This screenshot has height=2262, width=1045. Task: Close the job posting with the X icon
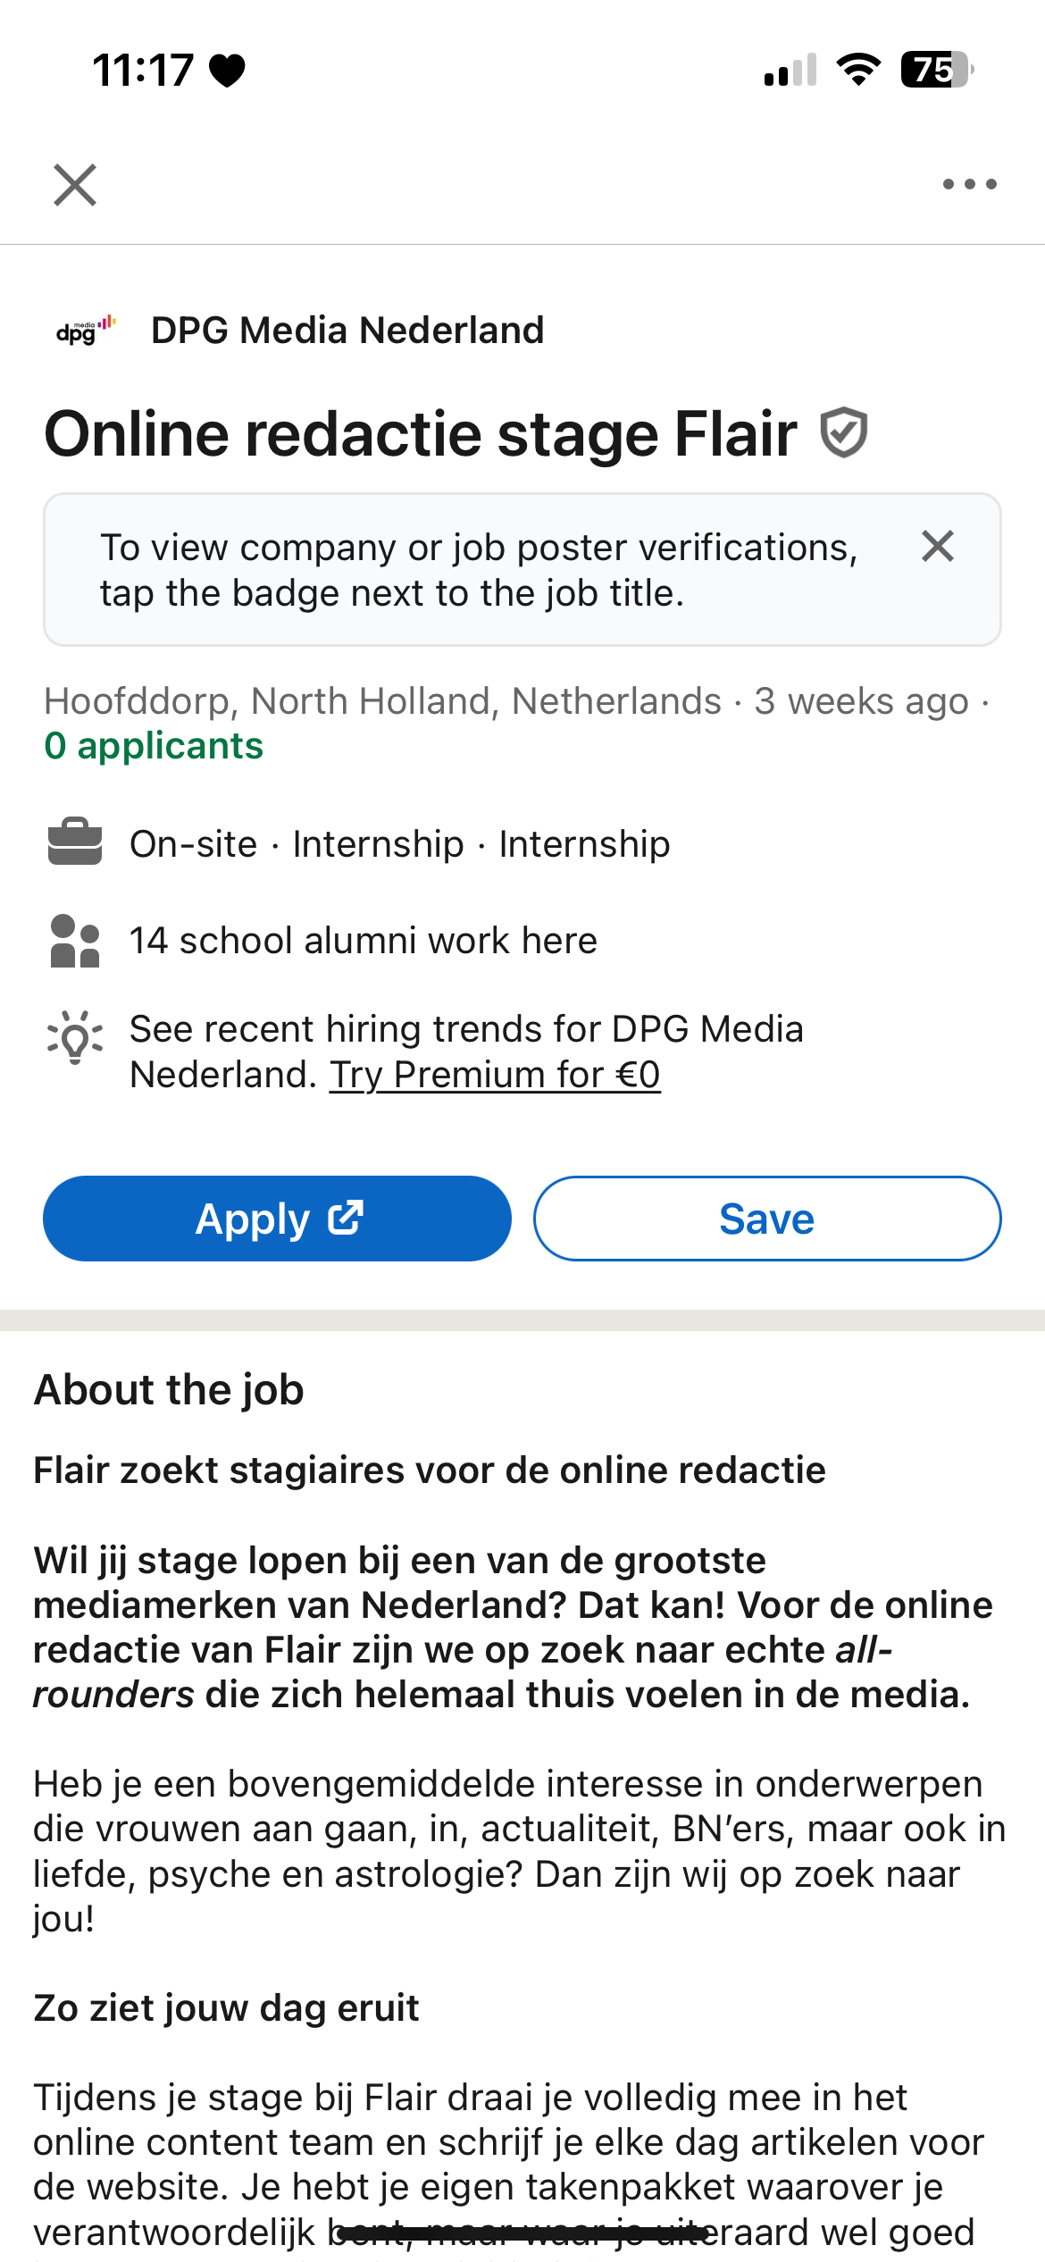75,185
